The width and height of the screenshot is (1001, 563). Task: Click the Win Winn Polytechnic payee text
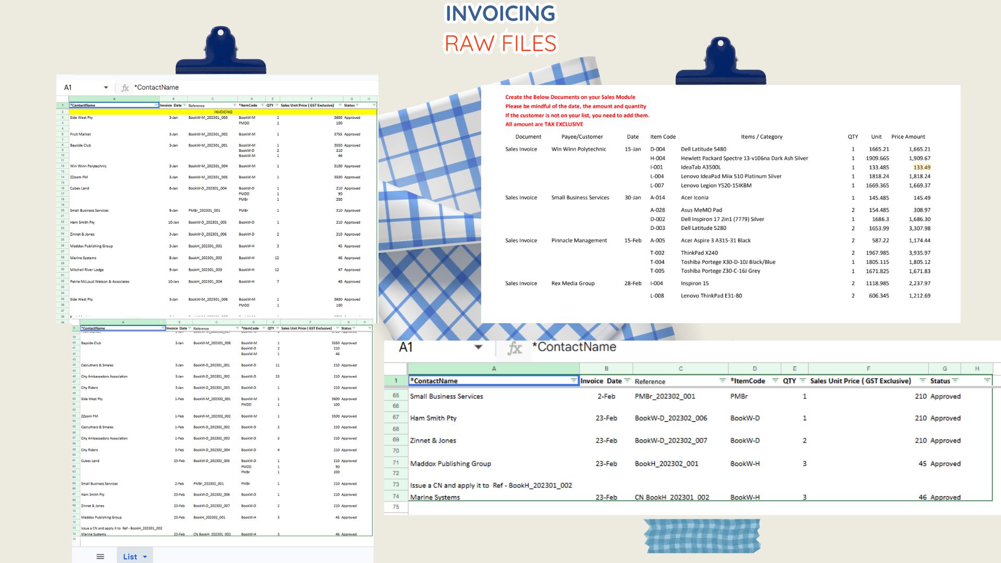pos(579,149)
